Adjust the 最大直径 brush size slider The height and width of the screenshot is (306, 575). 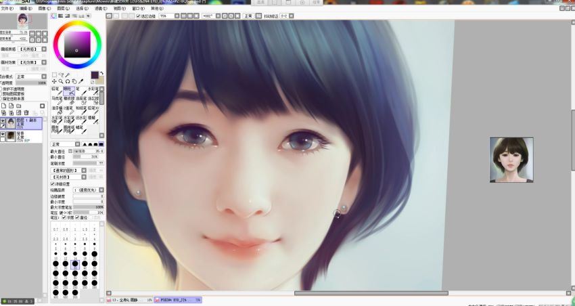tap(88, 151)
